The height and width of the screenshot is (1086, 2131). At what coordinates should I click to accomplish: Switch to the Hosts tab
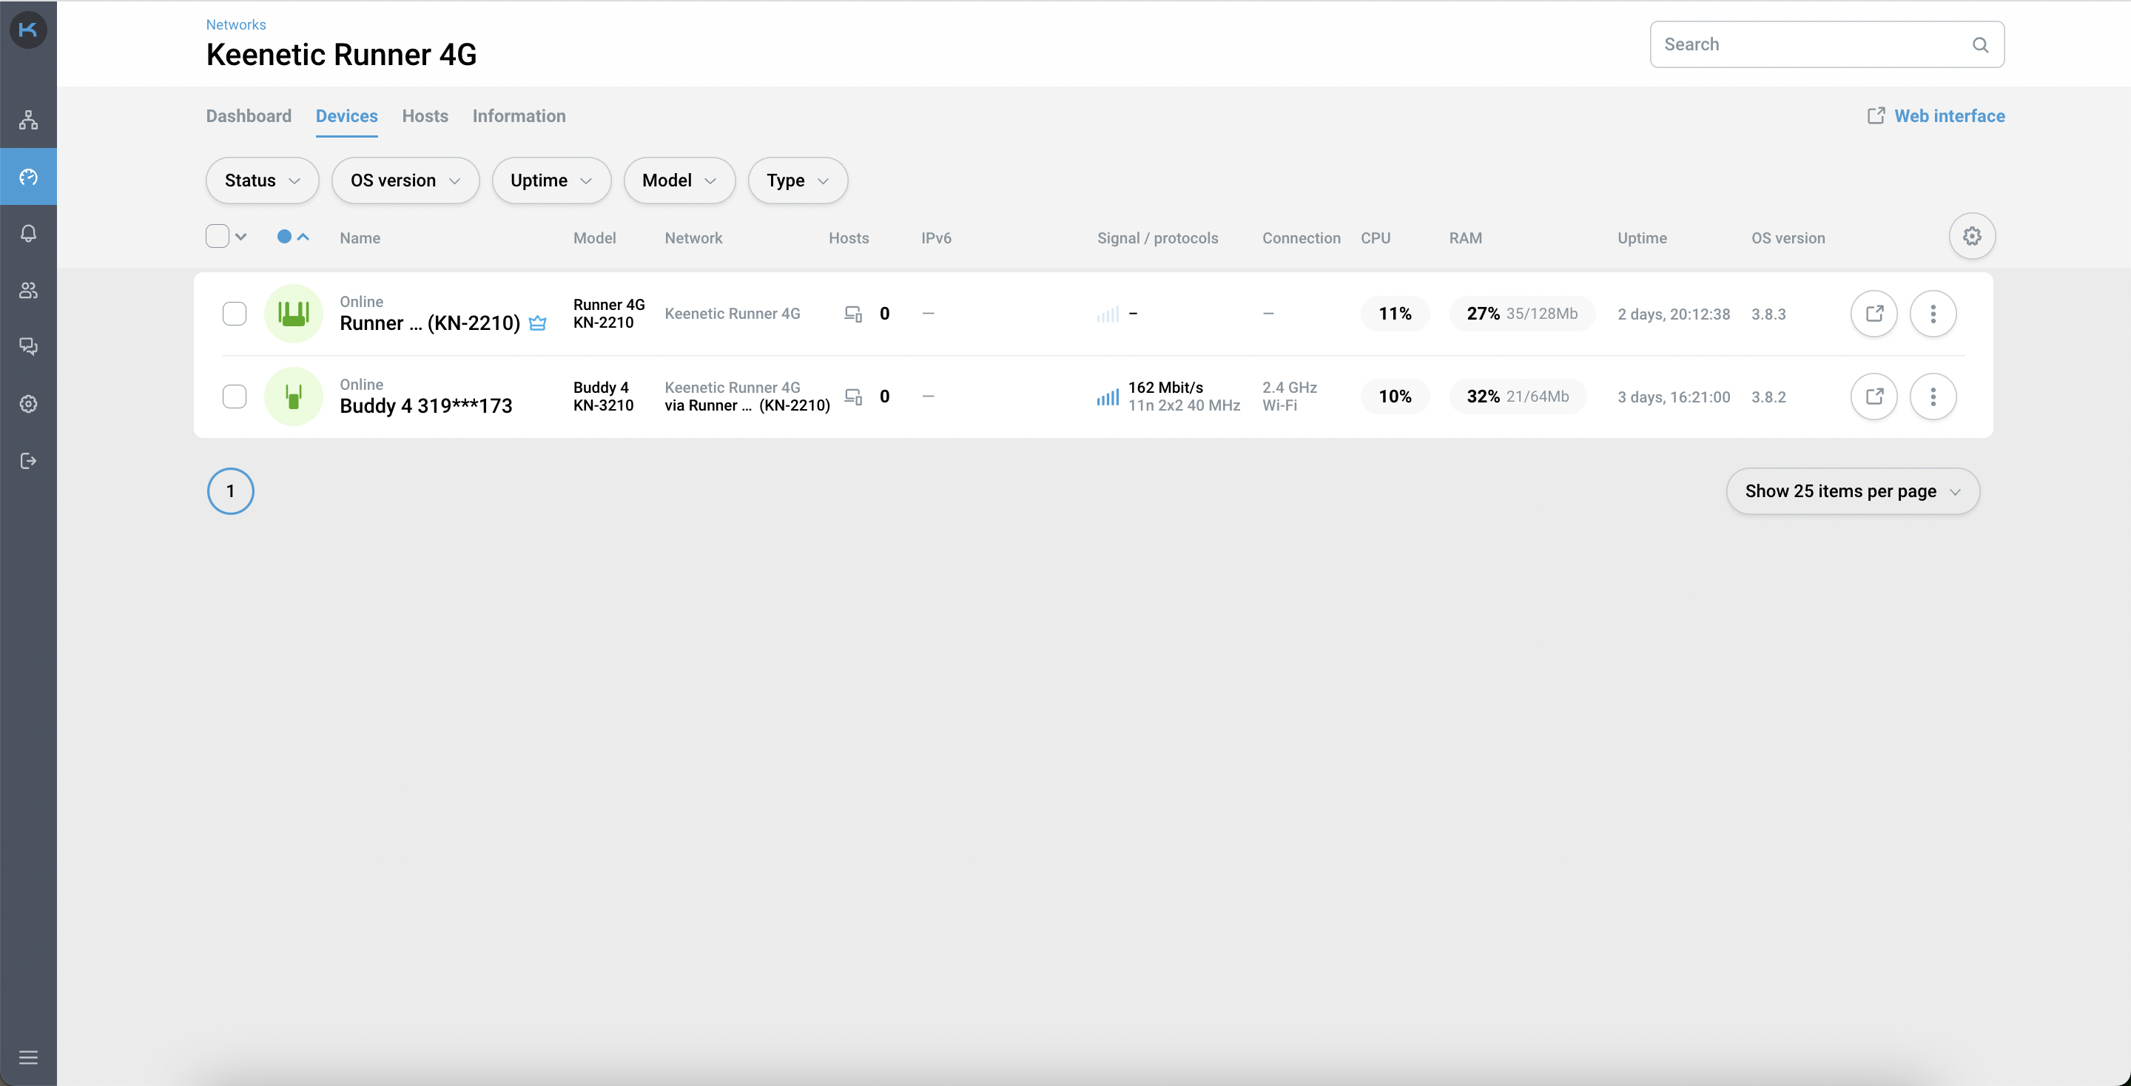425,116
